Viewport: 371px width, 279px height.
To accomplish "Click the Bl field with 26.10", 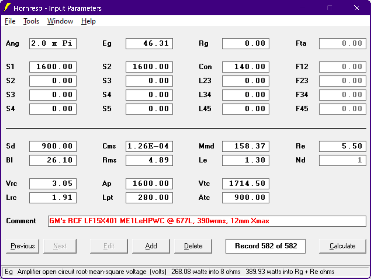I will [x=53, y=160].
